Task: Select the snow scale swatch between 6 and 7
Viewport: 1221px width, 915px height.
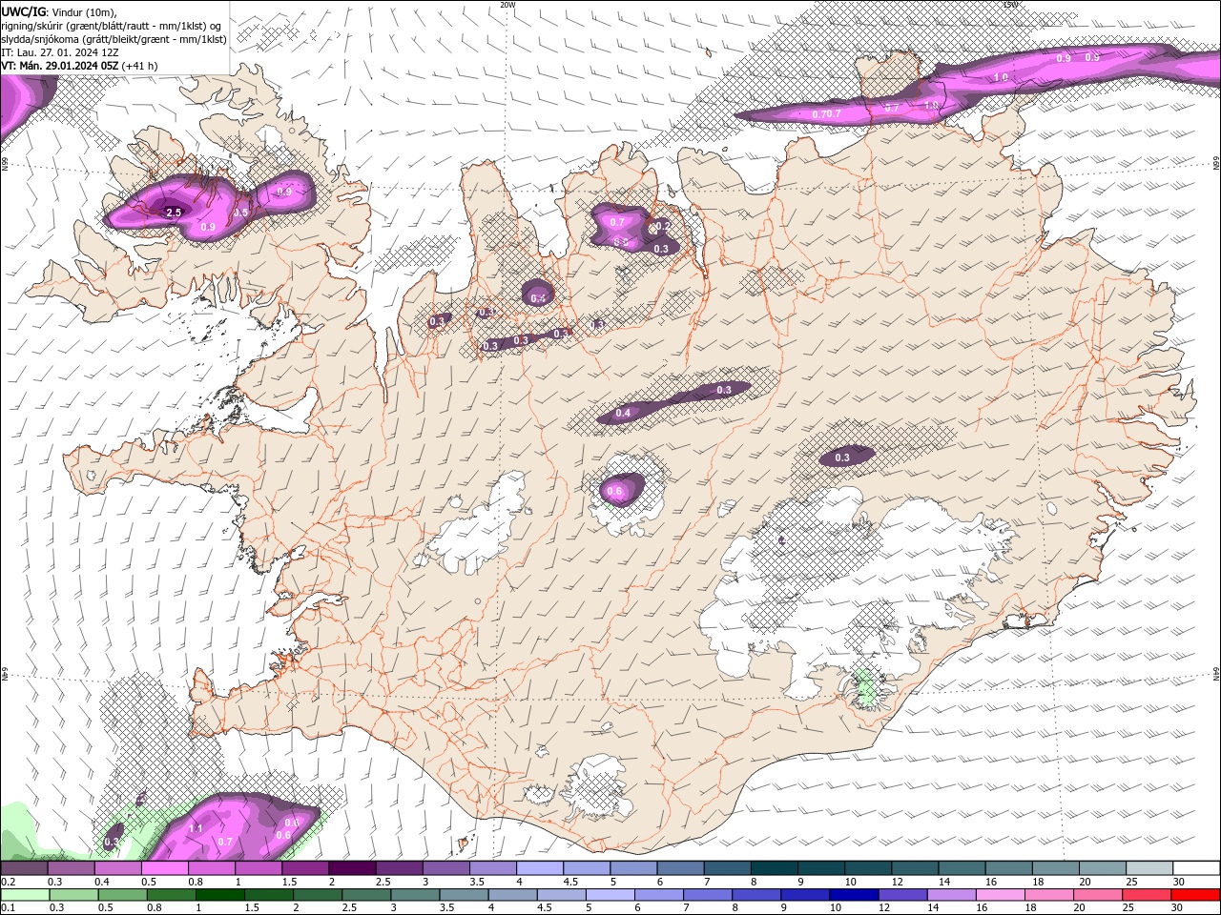Action: point(680,868)
